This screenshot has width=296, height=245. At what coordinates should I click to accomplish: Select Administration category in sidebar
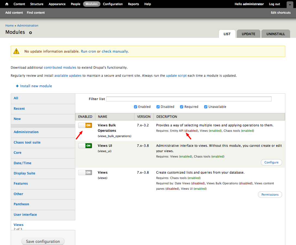[x=43, y=132]
